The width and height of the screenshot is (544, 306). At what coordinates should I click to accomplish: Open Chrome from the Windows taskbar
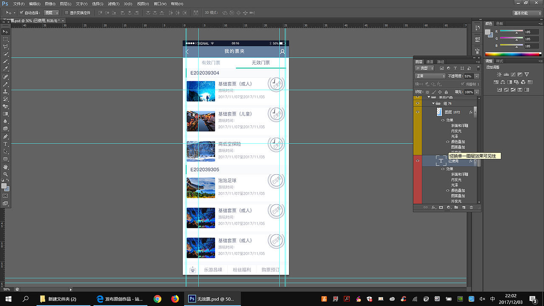[x=158, y=299]
